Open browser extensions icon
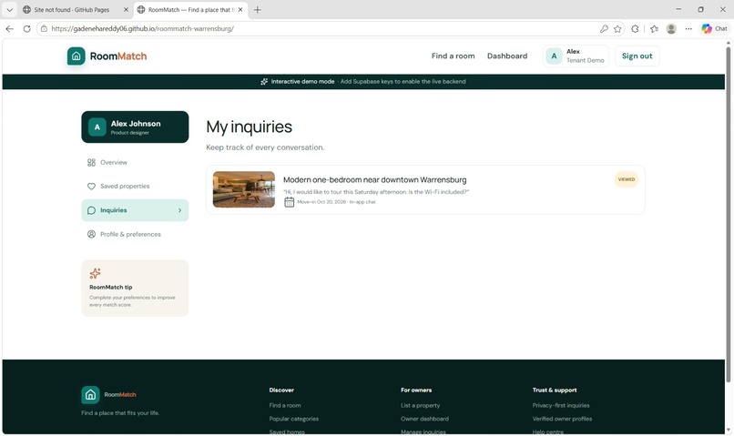Screen dimensions: 734x436 click(635, 28)
